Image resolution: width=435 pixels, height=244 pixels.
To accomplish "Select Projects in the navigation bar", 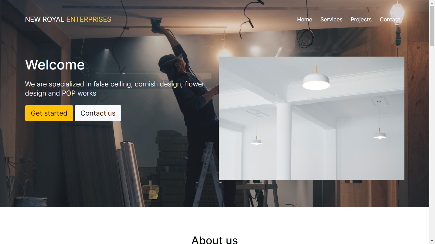I will tap(361, 19).
